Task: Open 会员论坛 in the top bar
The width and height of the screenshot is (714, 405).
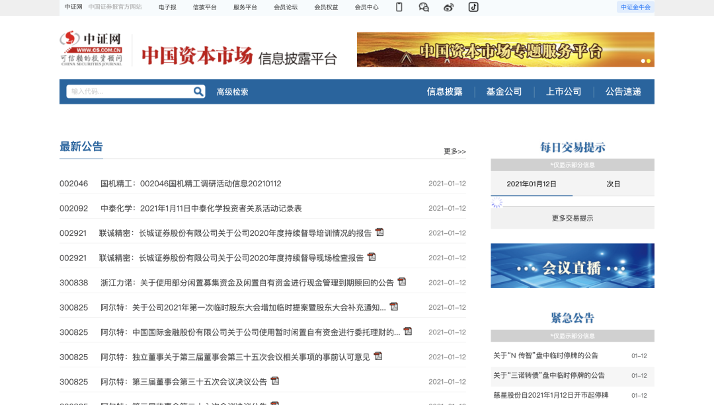Action: coord(286,7)
